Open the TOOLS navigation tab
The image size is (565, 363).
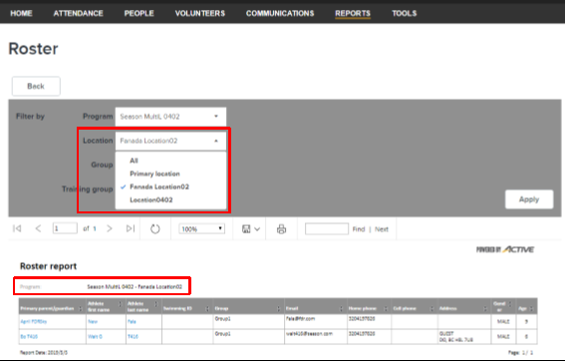405,13
